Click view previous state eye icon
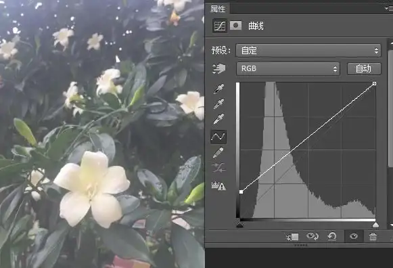The width and height of the screenshot is (393, 268). click(312, 236)
